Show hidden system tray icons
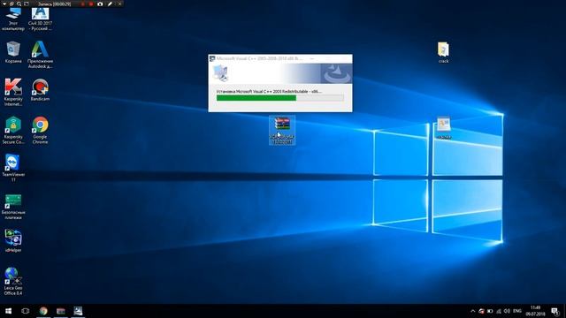This screenshot has width=566, height=318. (x=472, y=311)
